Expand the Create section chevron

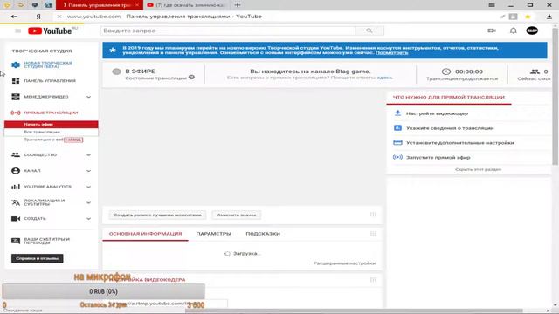click(88, 219)
